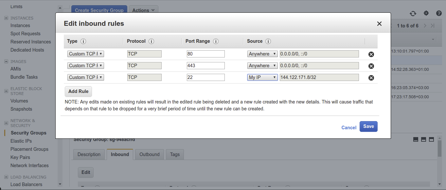The height and width of the screenshot is (190, 446).
Task: Open the Actions dropdown
Action: (x=143, y=10)
